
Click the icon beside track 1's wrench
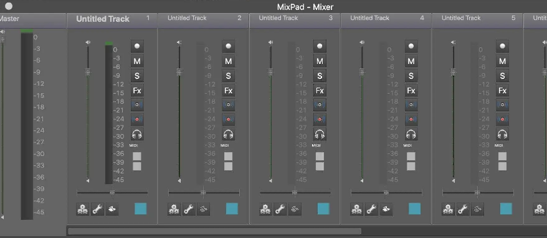pyautogui.click(x=112, y=209)
